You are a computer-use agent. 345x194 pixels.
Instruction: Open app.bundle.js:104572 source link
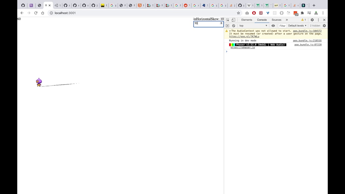coord(307,31)
